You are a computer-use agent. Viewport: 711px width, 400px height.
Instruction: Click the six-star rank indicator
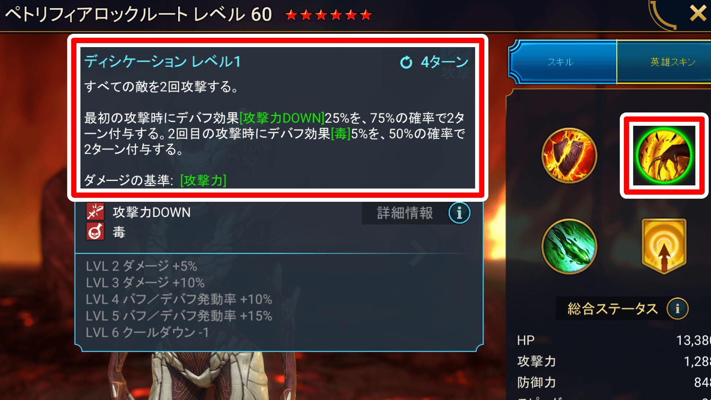(x=328, y=16)
